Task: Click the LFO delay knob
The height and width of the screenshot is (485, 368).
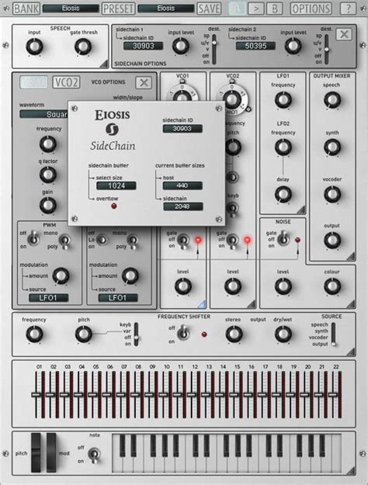Action: [283, 194]
